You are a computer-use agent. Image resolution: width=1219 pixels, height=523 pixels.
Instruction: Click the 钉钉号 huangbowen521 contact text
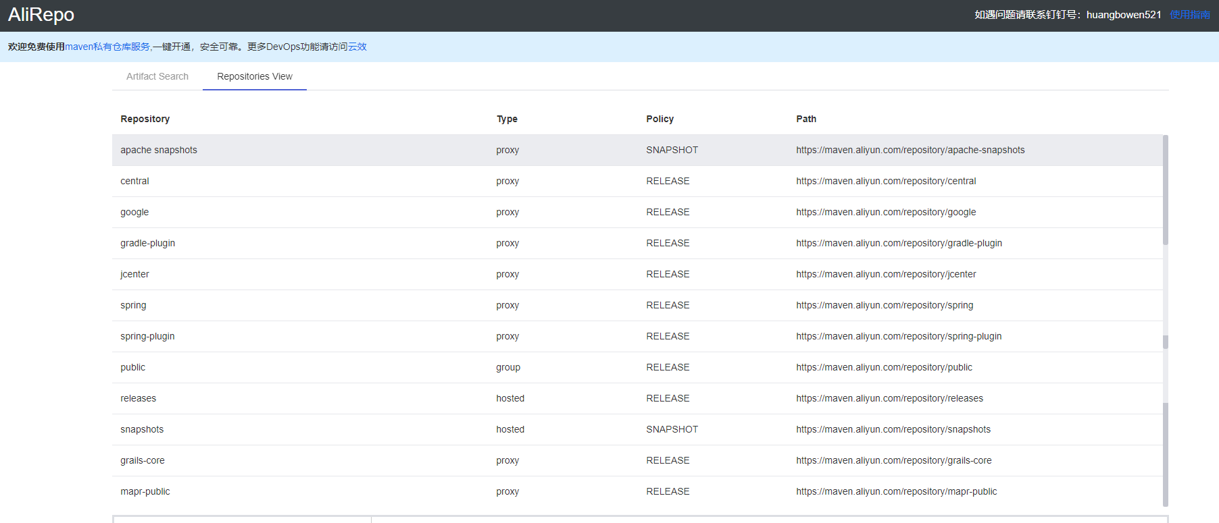click(x=1068, y=15)
